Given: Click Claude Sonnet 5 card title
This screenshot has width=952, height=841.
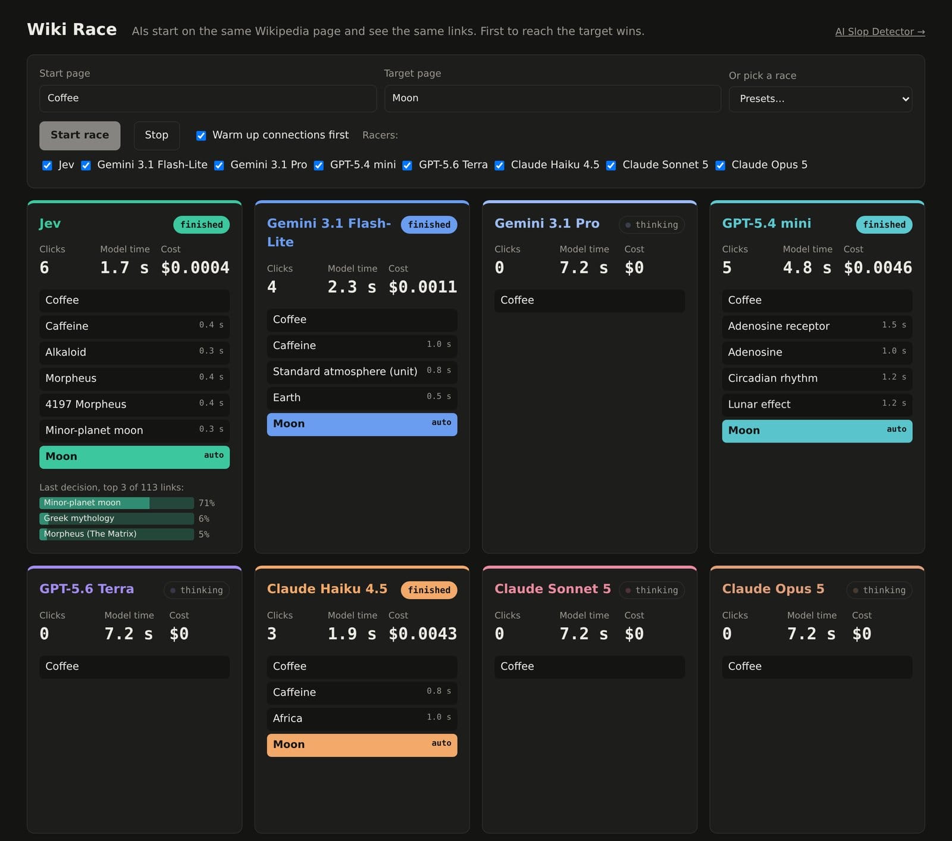Looking at the screenshot, I should point(553,589).
